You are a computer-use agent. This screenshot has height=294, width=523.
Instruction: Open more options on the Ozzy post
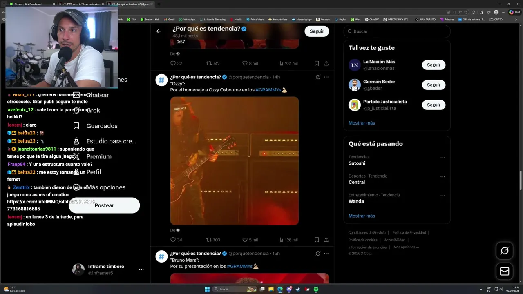click(326, 77)
